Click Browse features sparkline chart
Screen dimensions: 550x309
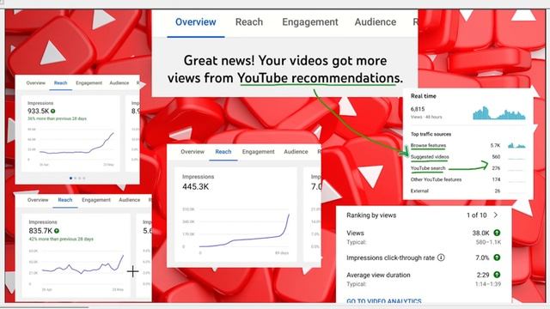pyautogui.click(x=516, y=145)
